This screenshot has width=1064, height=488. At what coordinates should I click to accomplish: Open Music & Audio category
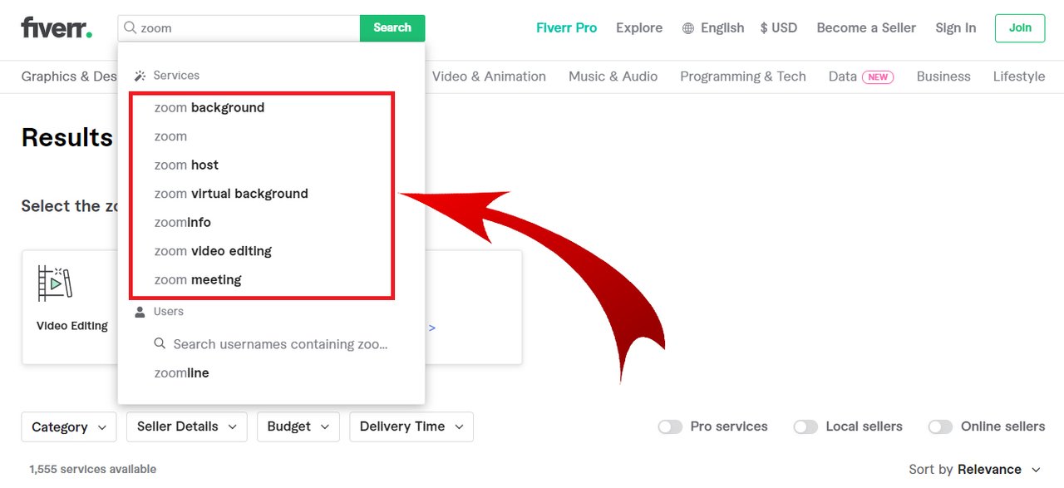pos(613,76)
